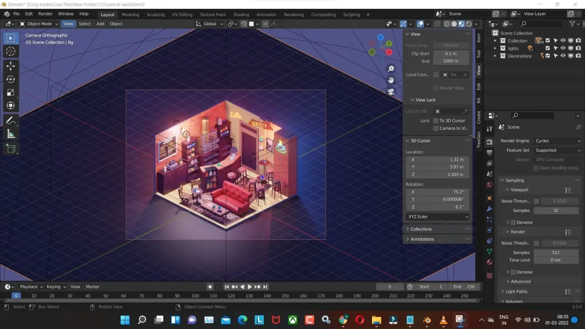This screenshot has height=329, width=585.
Task: Select the Measure tool
Action: (11, 134)
